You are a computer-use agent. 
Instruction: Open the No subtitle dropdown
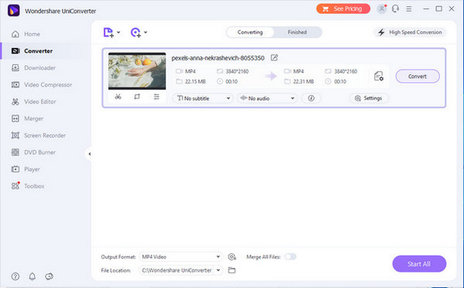[203, 98]
